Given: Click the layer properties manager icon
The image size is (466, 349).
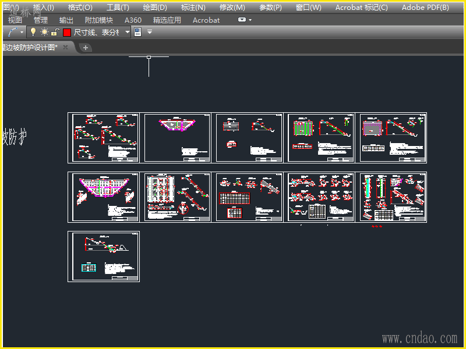Looking at the screenshot, I should (138, 33).
